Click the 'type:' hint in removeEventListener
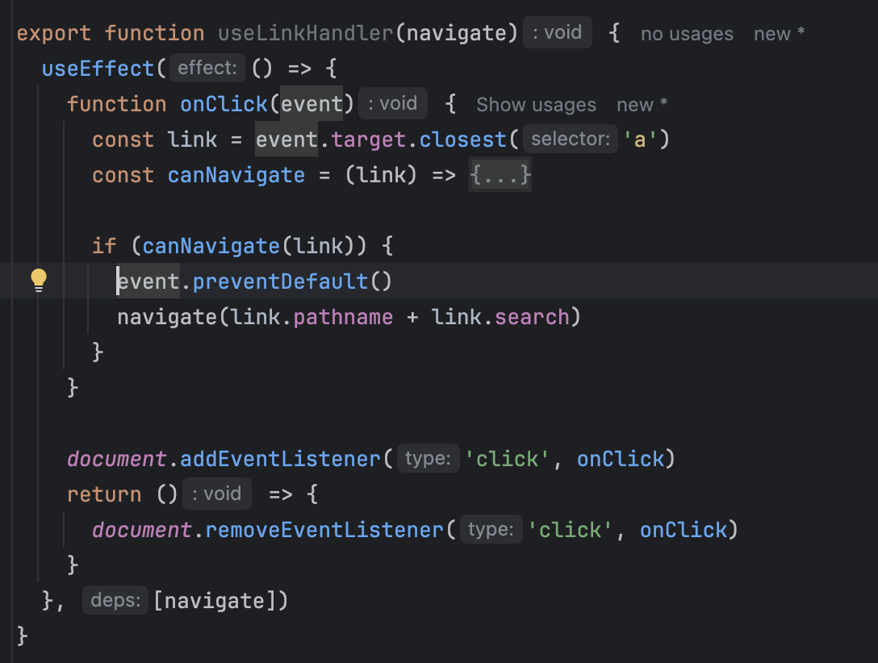The width and height of the screenshot is (878, 663). point(491,529)
